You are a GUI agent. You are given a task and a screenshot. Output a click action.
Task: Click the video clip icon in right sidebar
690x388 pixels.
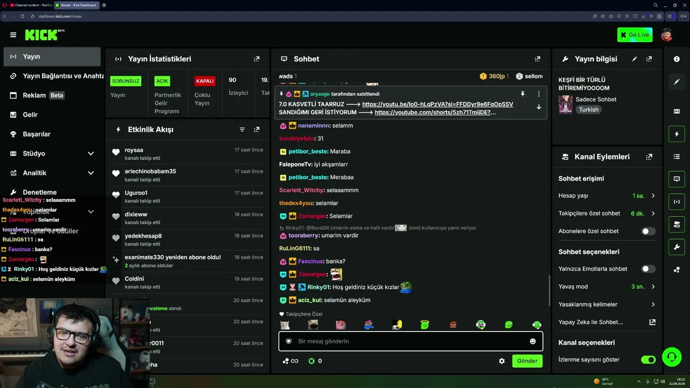[x=677, y=111]
